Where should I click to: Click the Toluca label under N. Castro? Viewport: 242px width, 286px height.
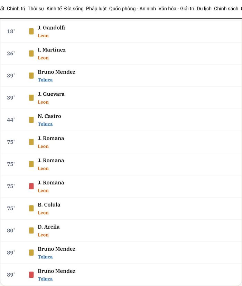click(x=45, y=124)
